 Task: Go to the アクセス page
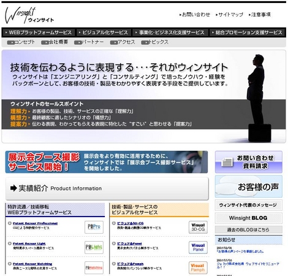click(123, 42)
